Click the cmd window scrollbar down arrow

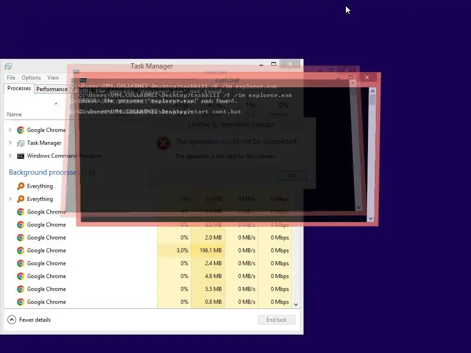371,218
